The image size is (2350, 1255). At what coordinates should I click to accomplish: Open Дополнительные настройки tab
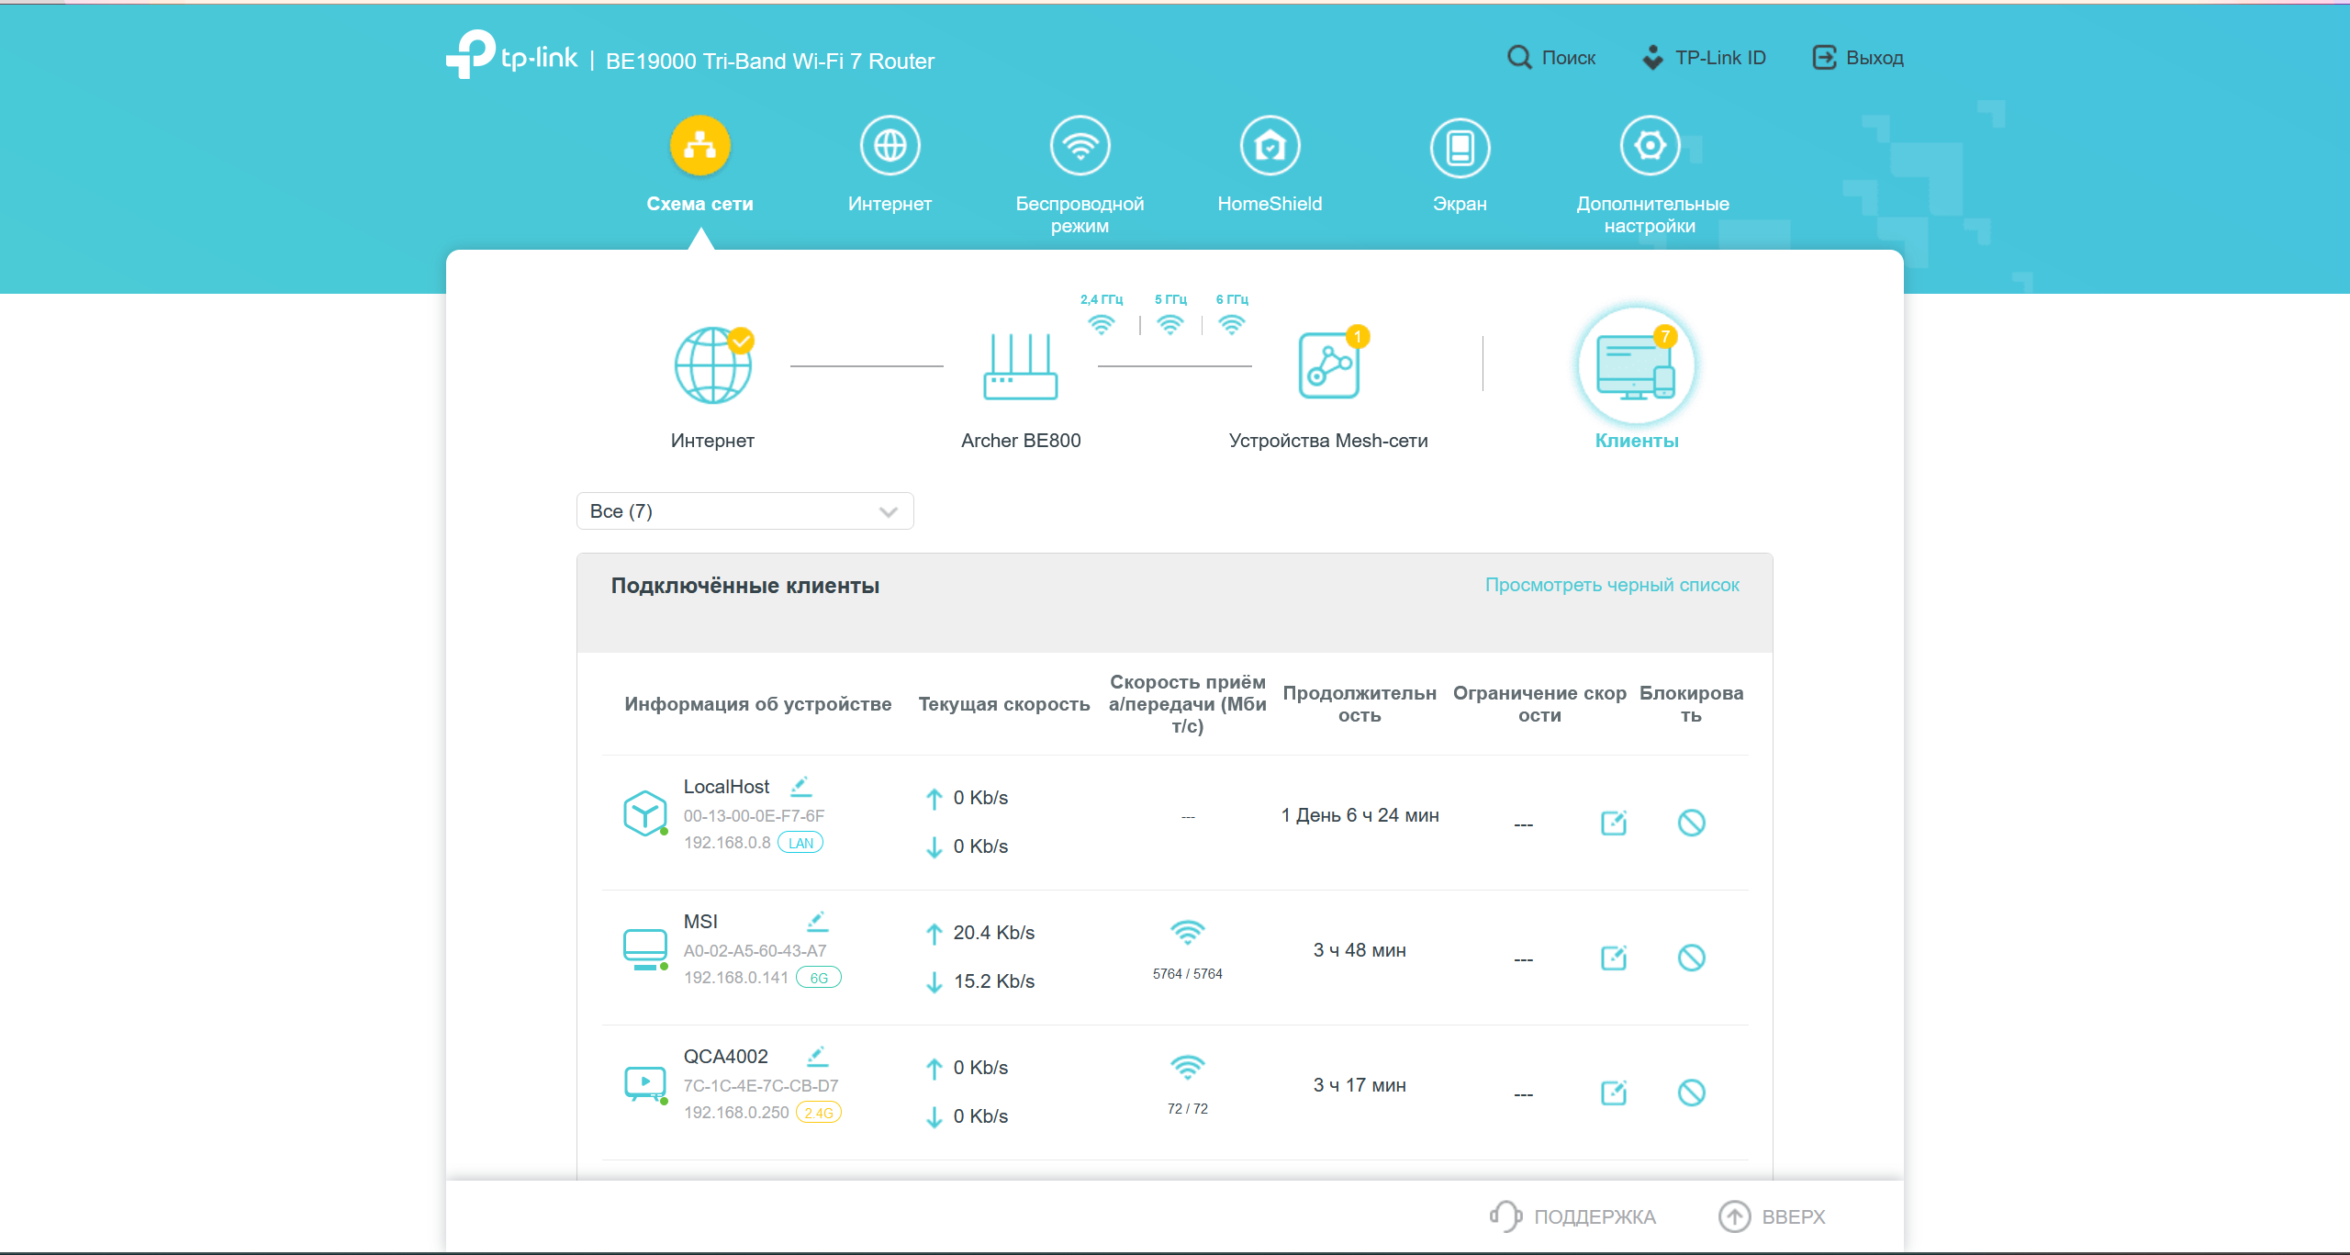1651,175
